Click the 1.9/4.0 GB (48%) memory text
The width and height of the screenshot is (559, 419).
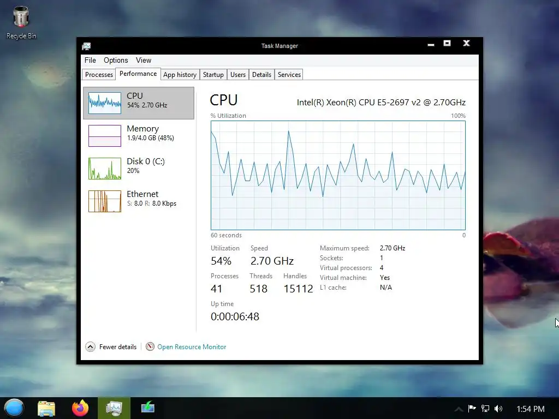[x=151, y=138]
